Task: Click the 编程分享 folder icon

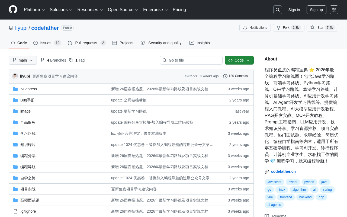Action: pos(15,156)
